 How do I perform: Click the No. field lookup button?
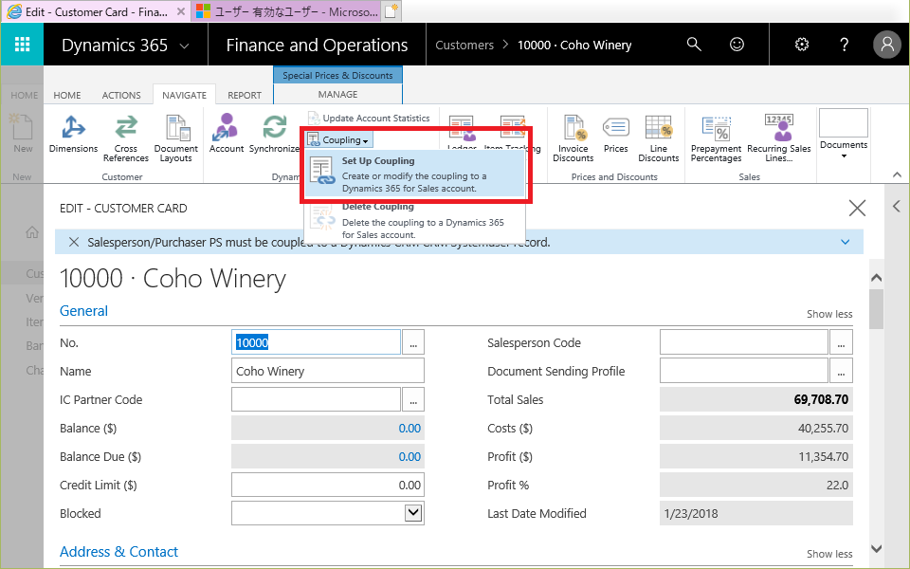(x=412, y=342)
